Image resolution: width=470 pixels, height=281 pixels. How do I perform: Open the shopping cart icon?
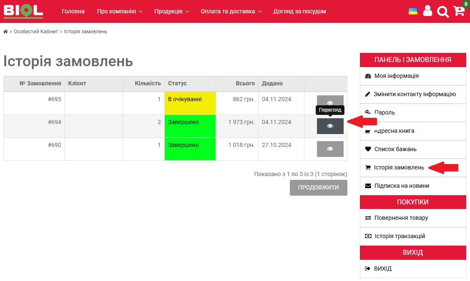459,11
